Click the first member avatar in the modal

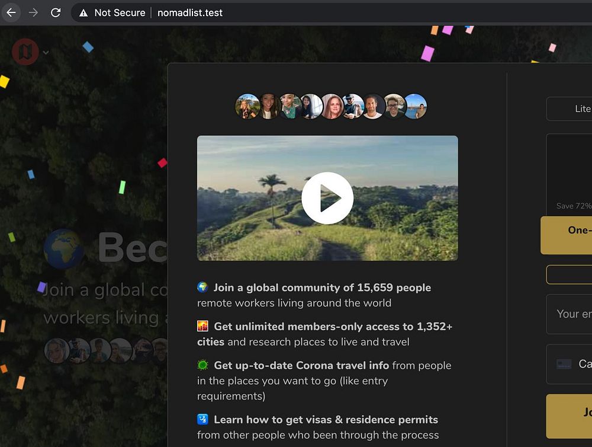click(x=247, y=106)
